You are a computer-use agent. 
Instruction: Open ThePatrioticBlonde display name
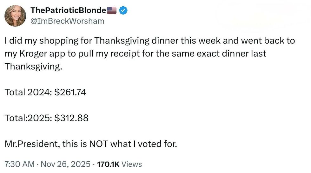click(x=68, y=10)
